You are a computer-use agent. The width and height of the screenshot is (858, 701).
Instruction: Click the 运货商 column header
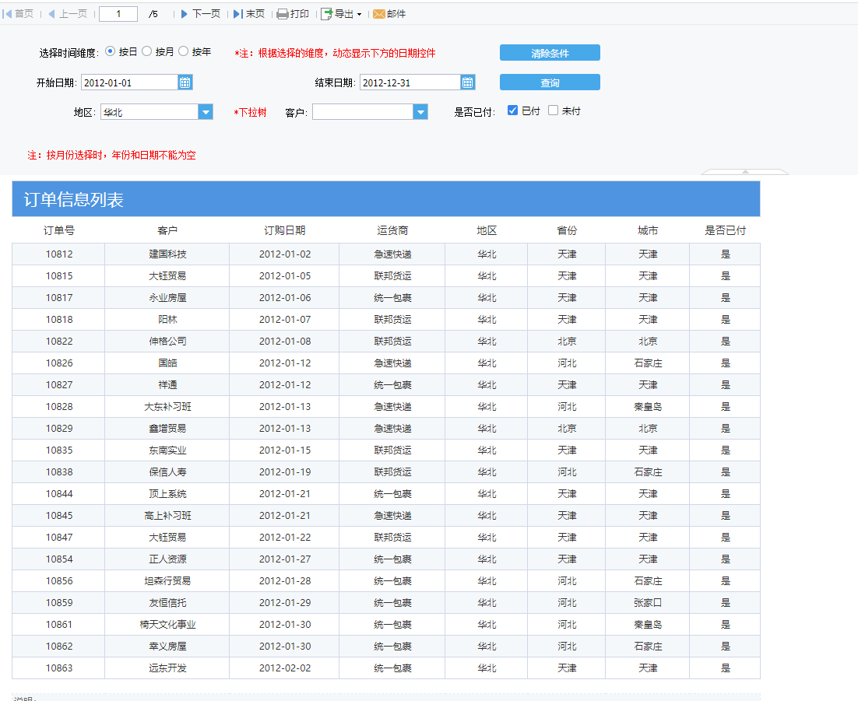(x=392, y=231)
